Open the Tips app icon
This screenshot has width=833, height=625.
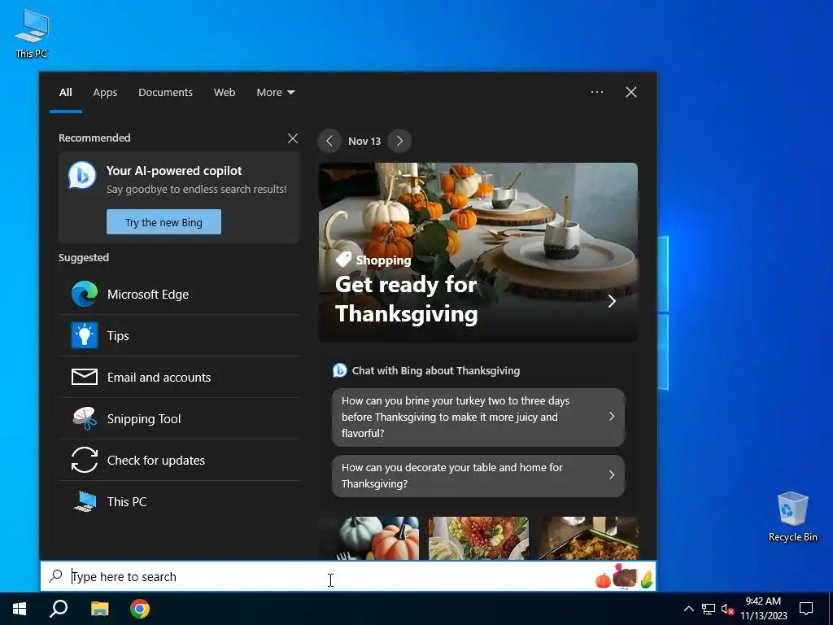(x=85, y=335)
